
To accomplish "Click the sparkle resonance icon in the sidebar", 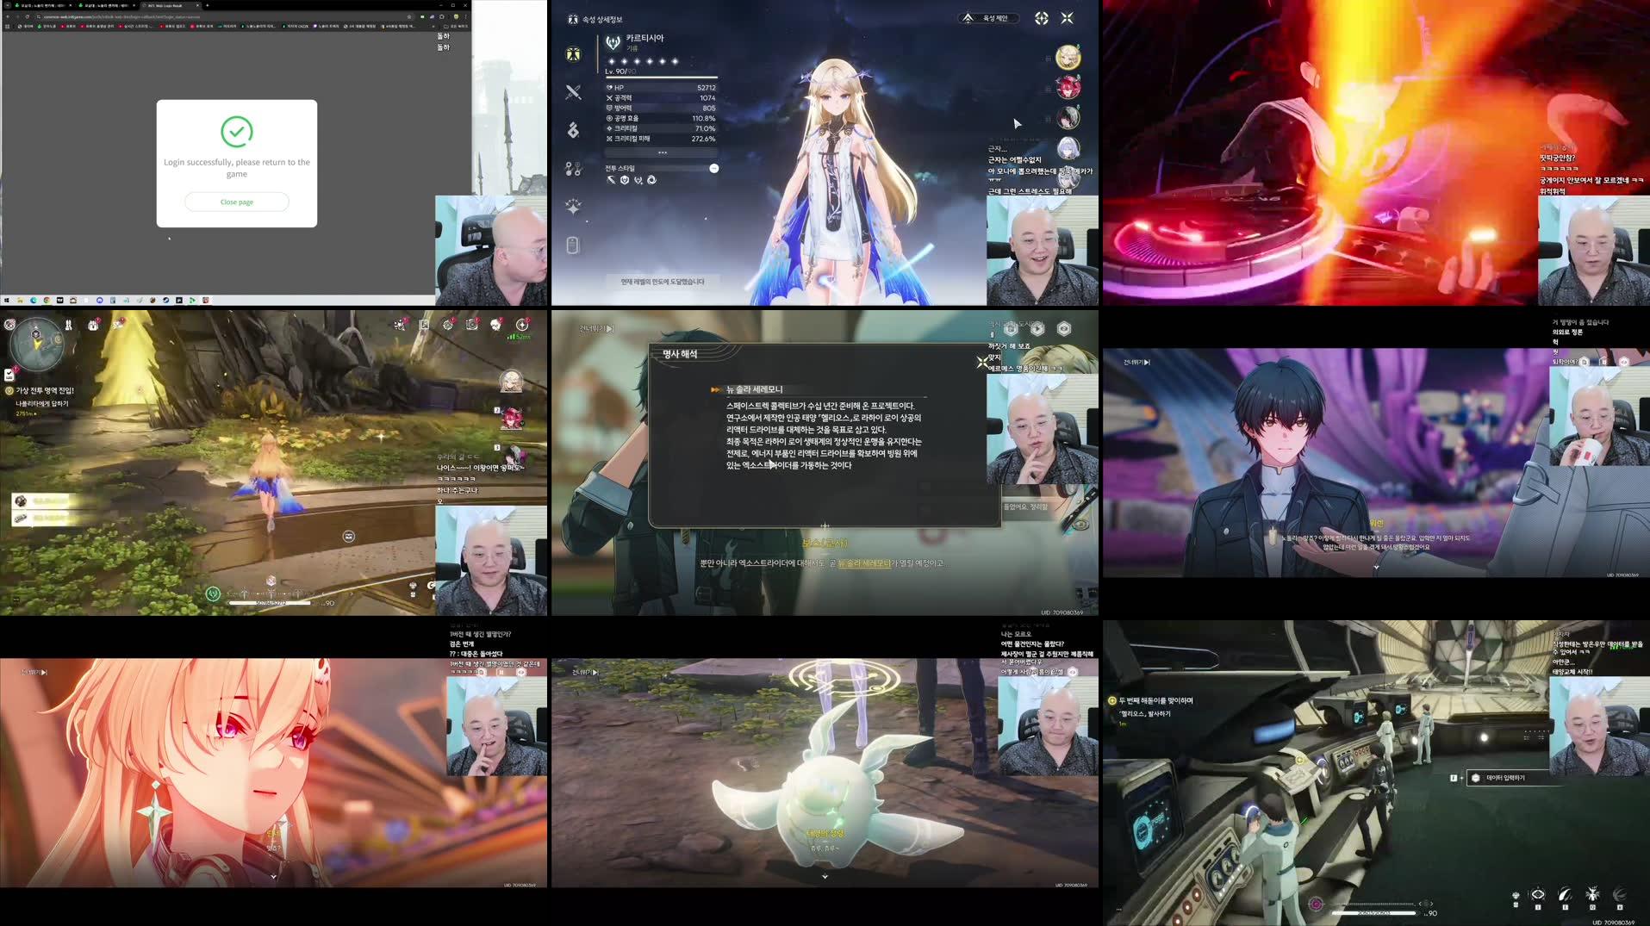I will click(571, 205).
